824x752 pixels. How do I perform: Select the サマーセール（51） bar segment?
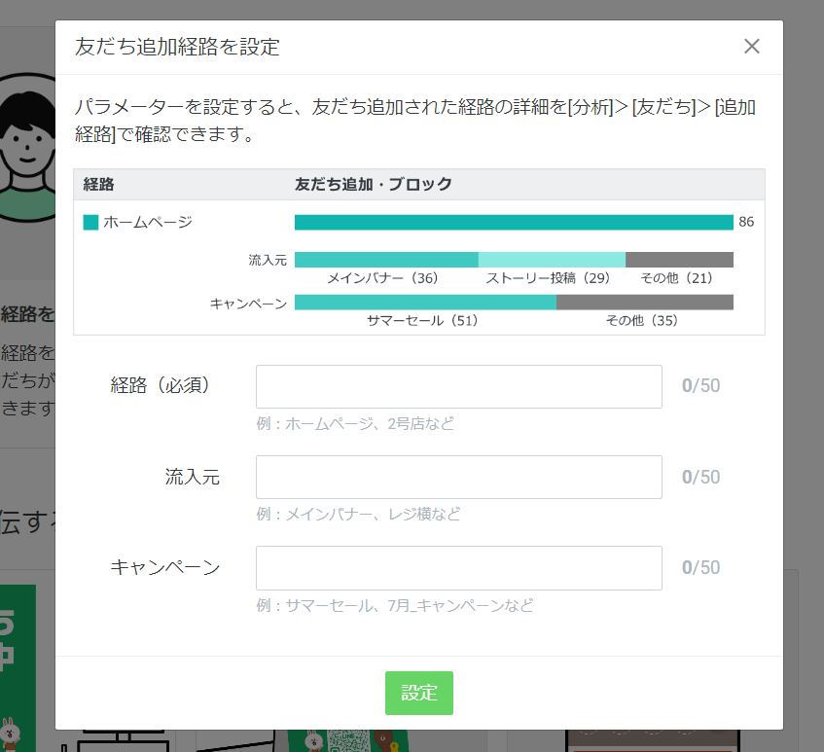click(x=425, y=303)
